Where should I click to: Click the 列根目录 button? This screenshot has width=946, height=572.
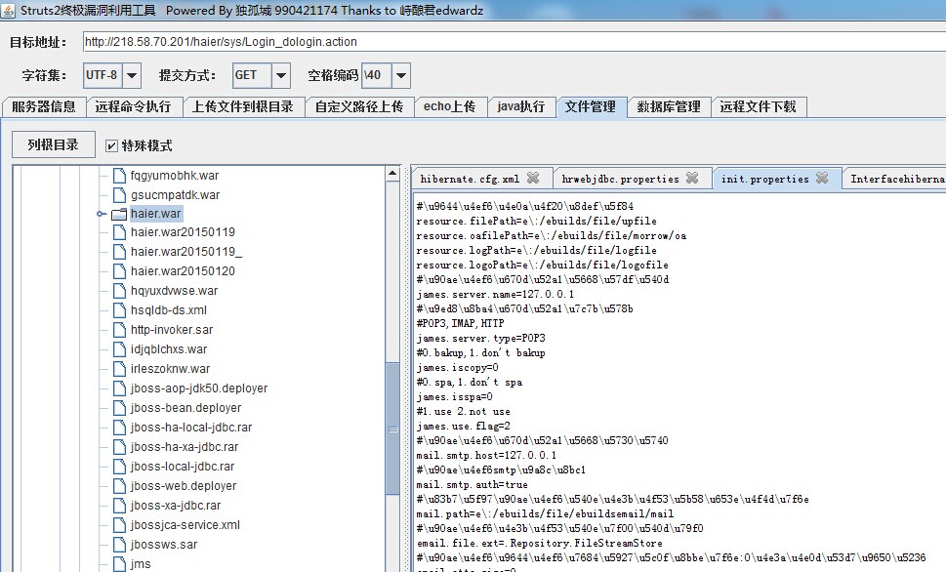point(53,144)
